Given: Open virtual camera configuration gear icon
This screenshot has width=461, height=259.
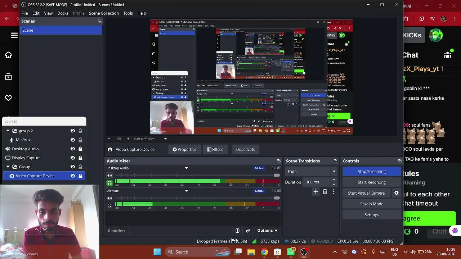Looking at the screenshot, I should [x=396, y=193].
